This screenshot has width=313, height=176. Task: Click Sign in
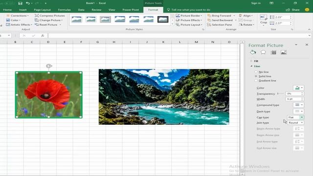(256, 3)
